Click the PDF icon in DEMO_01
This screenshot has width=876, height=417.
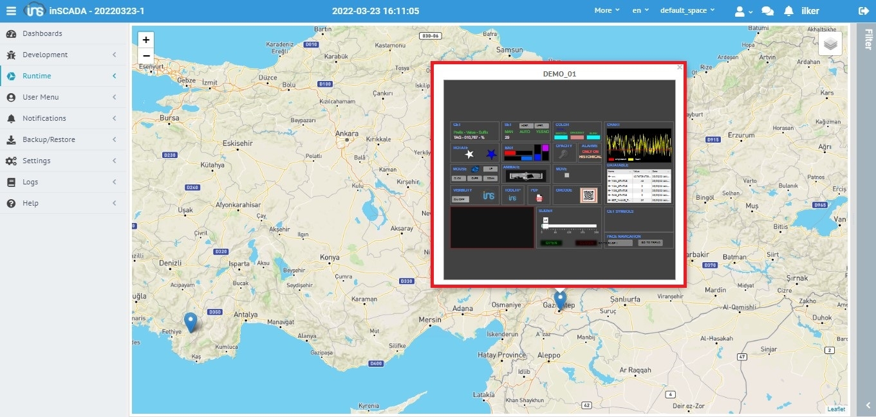pos(539,198)
